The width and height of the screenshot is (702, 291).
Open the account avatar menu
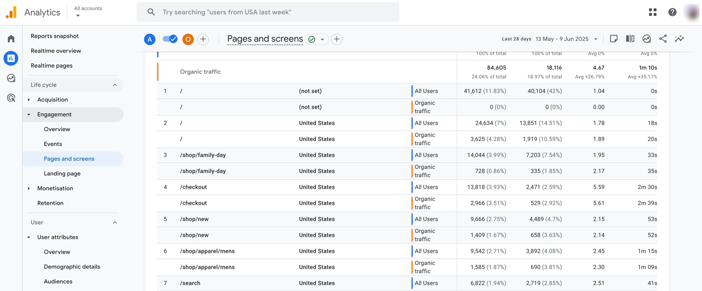[x=692, y=12]
